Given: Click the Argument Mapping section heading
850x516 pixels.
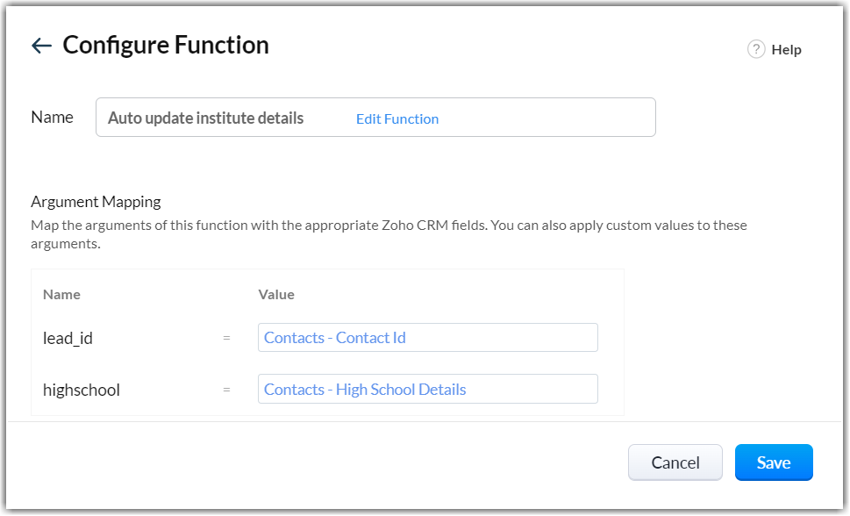Looking at the screenshot, I should pyautogui.click(x=96, y=202).
